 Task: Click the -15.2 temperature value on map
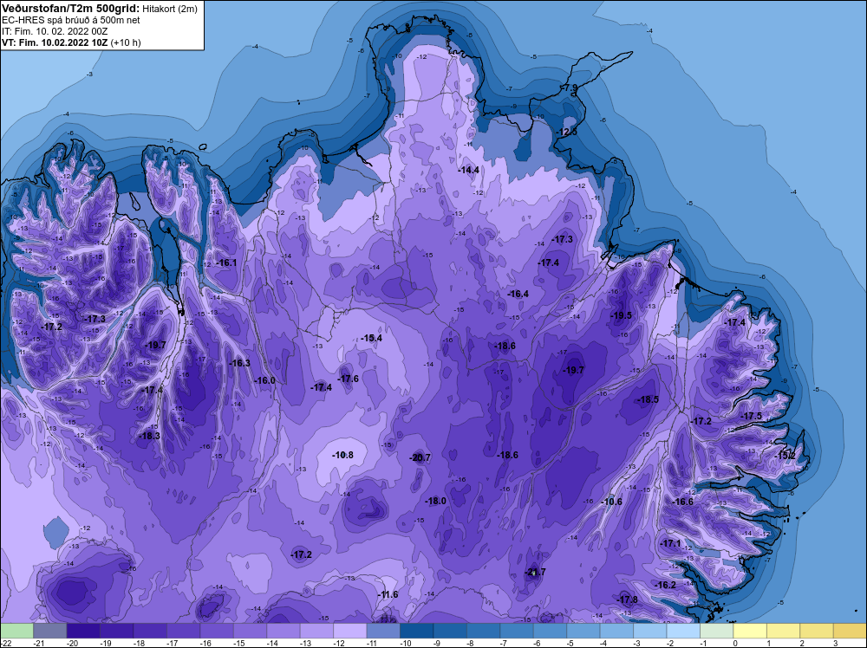[785, 456]
